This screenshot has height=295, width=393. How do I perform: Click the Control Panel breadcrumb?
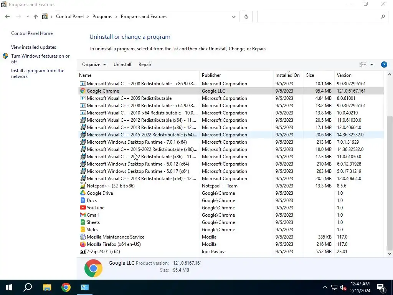70,17
